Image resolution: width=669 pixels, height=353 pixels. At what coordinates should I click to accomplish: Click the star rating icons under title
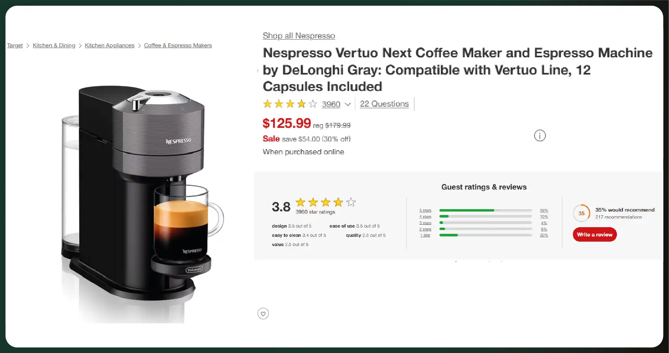(x=290, y=104)
